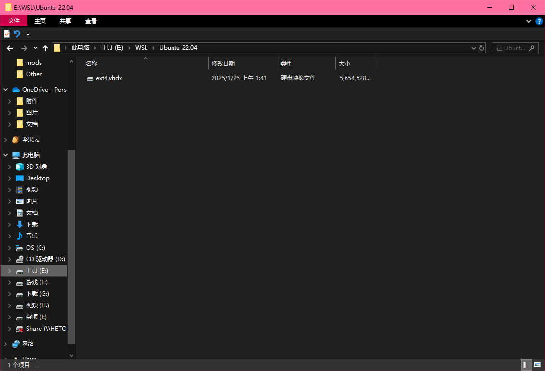Expand the 坚果云 node in the sidebar
The width and height of the screenshot is (545, 371).
(x=6, y=139)
